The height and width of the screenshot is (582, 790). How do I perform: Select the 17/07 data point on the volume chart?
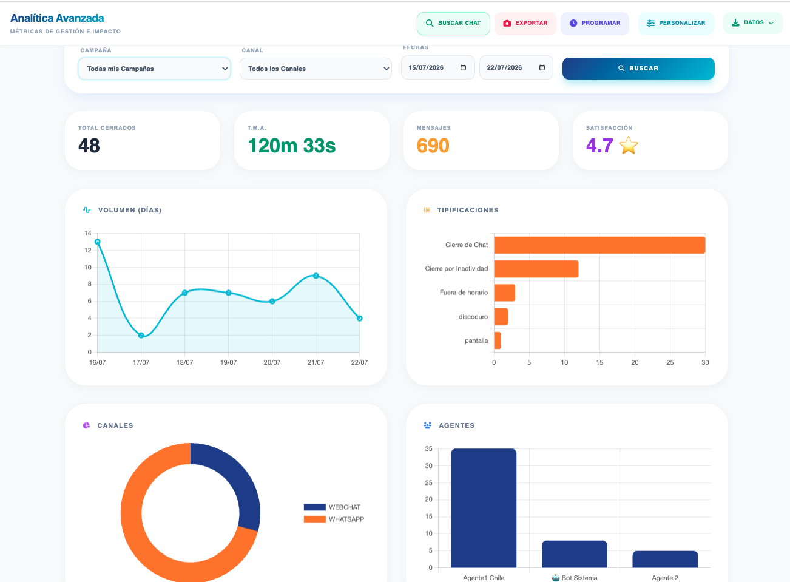click(x=141, y=335)
